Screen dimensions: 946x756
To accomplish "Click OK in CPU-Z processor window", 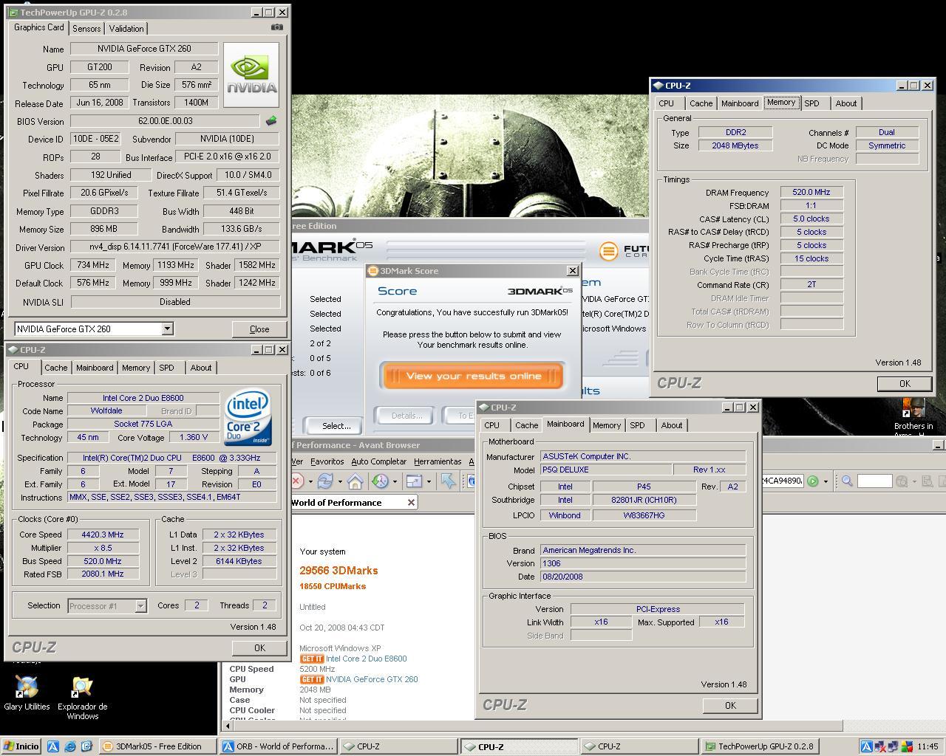I will click(x=259, y=647).
